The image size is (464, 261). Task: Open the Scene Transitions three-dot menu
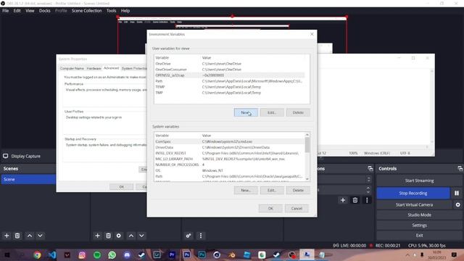pyautogui.click(x=367, y=200)
